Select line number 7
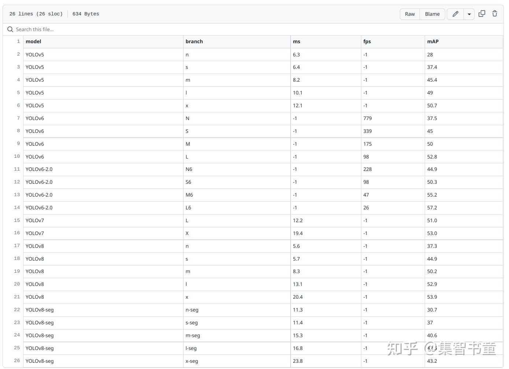509x369 pixels. pyautogui.click(x=18, y=118)
